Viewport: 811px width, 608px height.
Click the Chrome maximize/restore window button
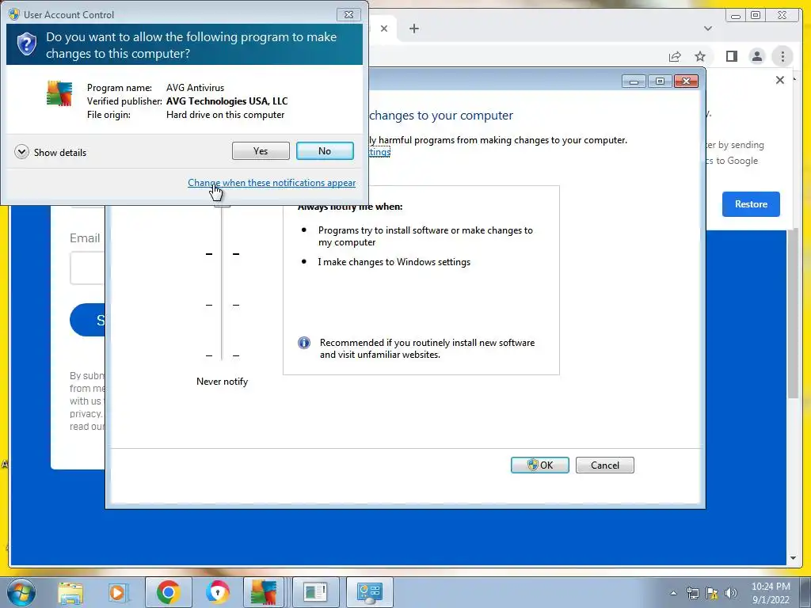point(756,16)
